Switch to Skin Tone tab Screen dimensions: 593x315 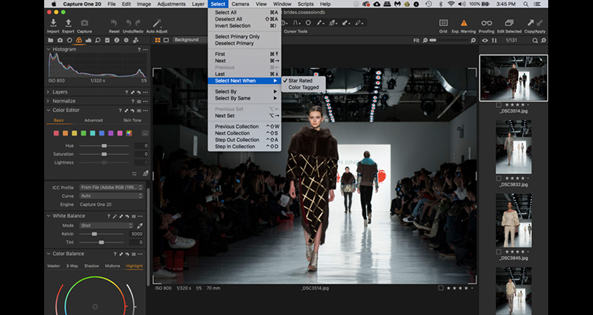point(132,120)
